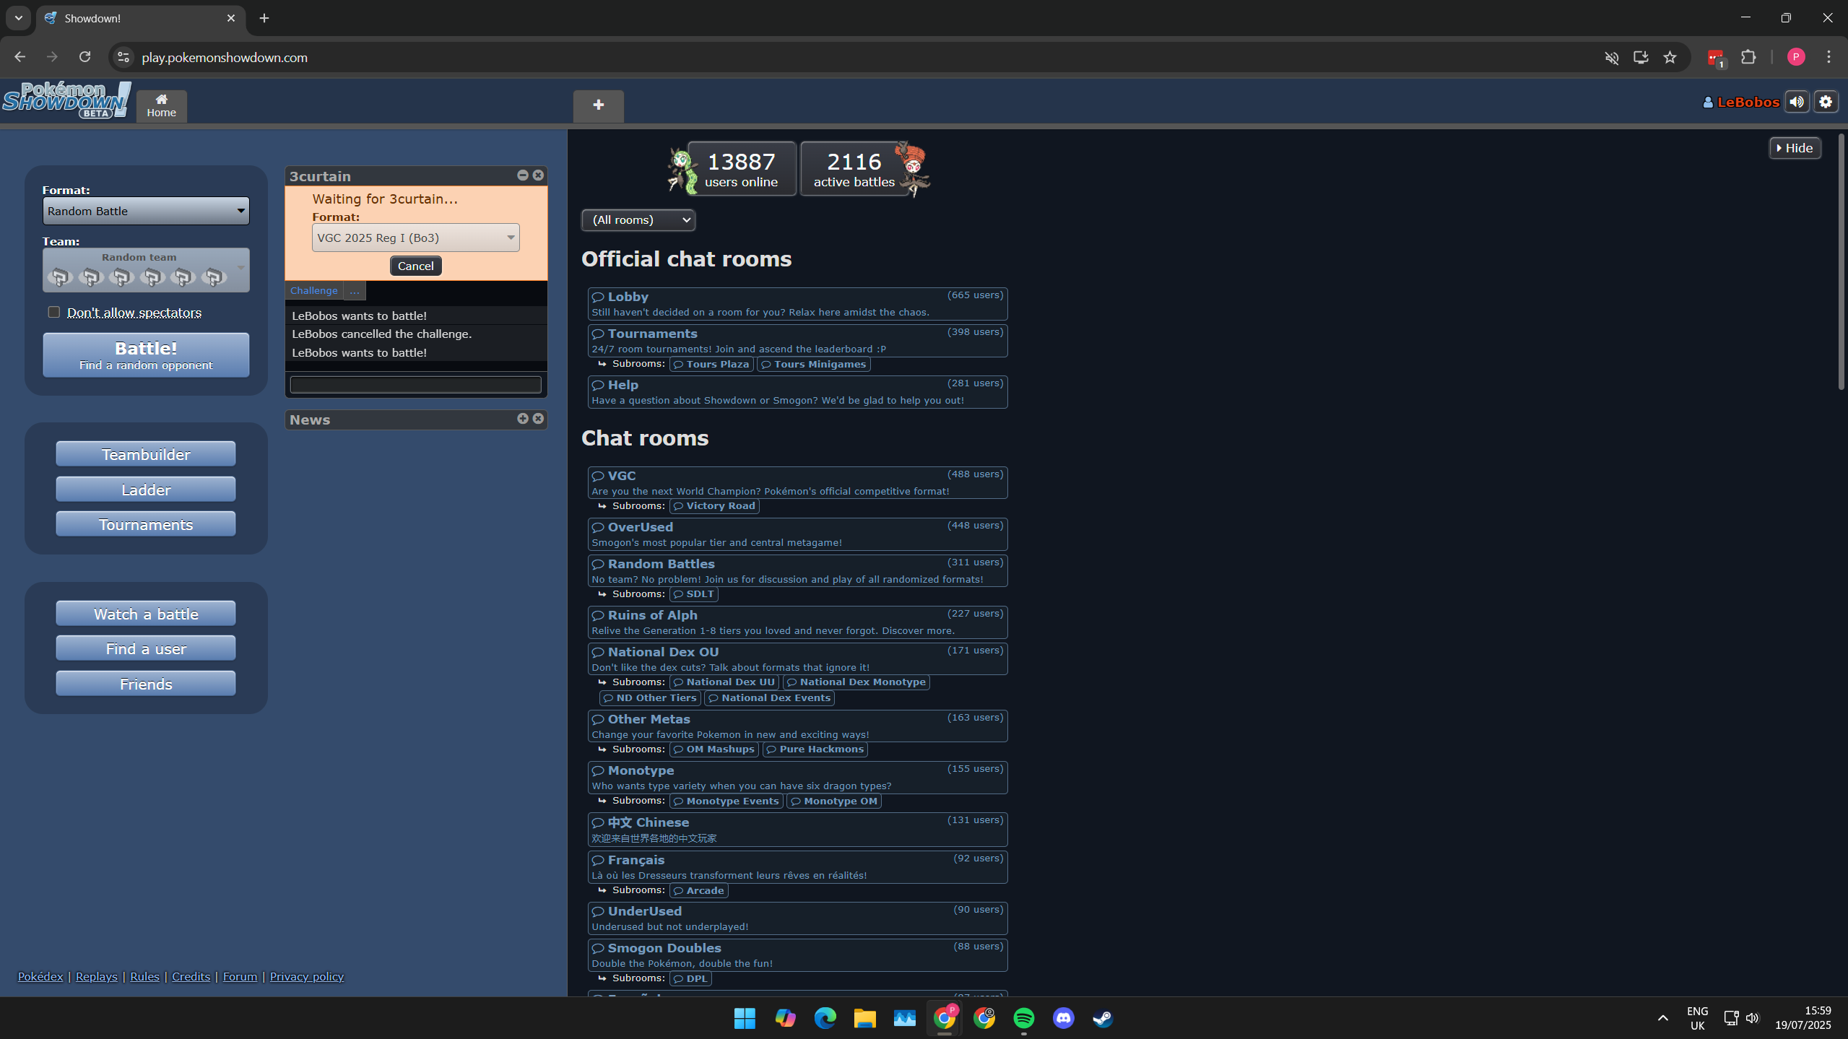Join the Random Battles chat room
Screen dimensions: 1848x1039
(x=797, y=571)
